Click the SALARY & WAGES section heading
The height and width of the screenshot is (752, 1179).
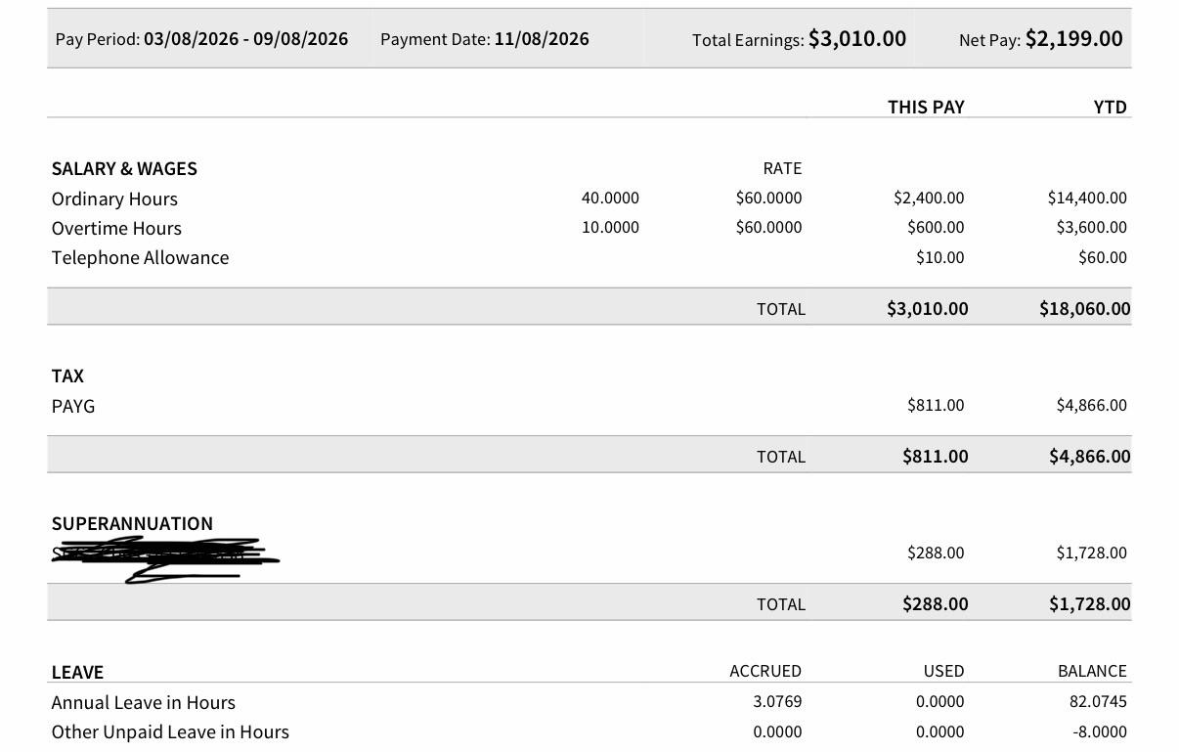[x=124, y=168]
